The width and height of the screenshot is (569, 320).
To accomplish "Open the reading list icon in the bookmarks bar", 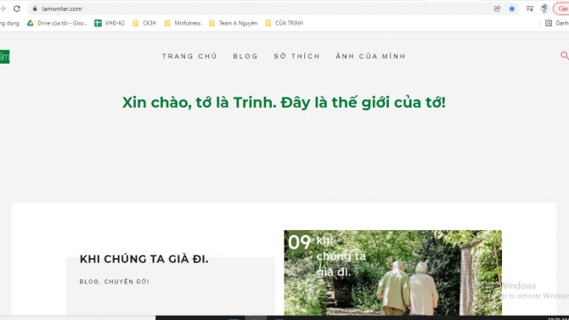I will click(x=549, y=23).
